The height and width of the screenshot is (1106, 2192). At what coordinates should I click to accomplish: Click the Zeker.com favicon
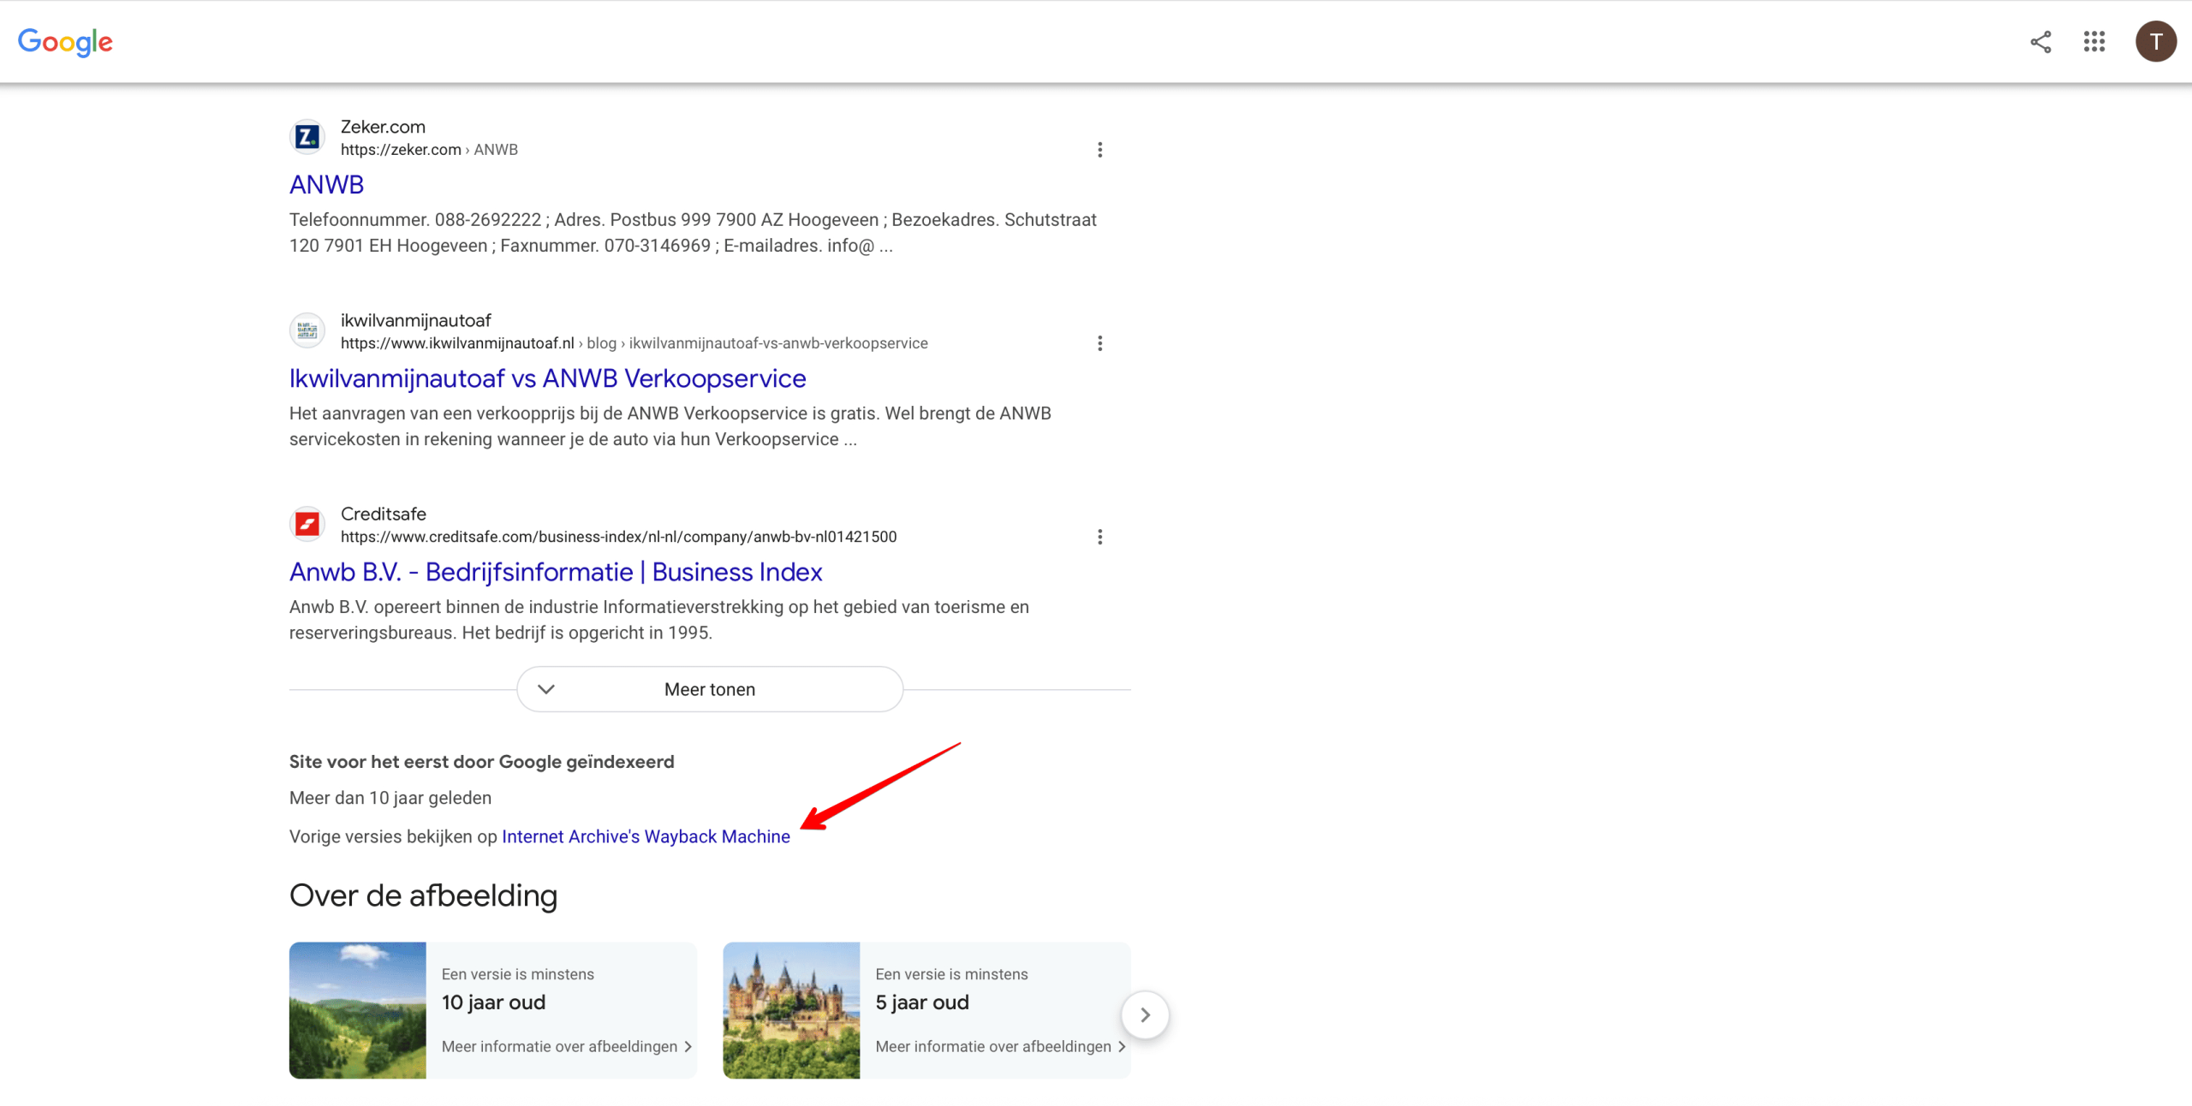(307, 137)
